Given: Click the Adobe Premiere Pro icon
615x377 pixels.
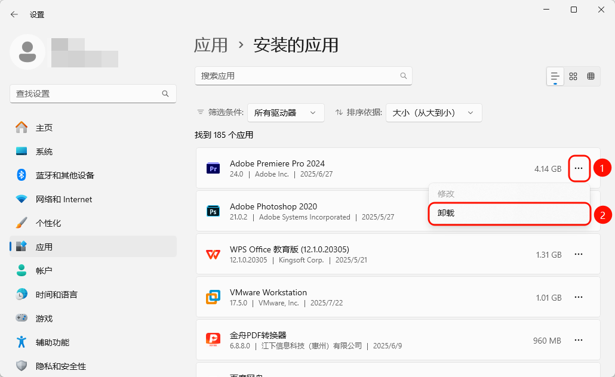Looking at the screenshot, I should [213, 168].
